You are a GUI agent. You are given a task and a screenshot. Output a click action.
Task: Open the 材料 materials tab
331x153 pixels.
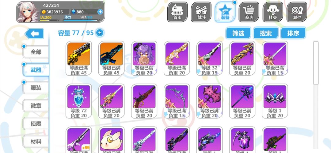tap(36, 142)
